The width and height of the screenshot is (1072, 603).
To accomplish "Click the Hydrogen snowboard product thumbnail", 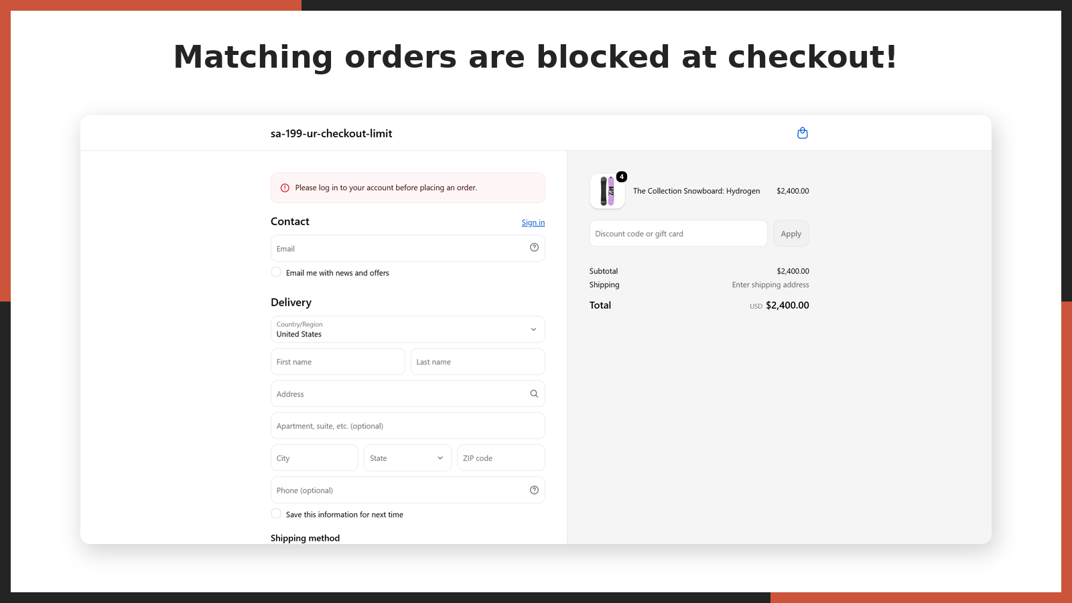I will click(607, 191).
